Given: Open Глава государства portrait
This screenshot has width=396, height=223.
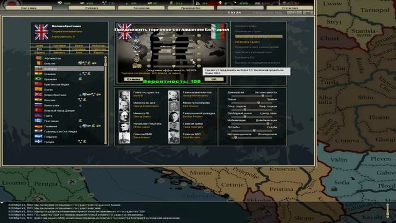Looking at the screenshot, I should coord(124,95).
